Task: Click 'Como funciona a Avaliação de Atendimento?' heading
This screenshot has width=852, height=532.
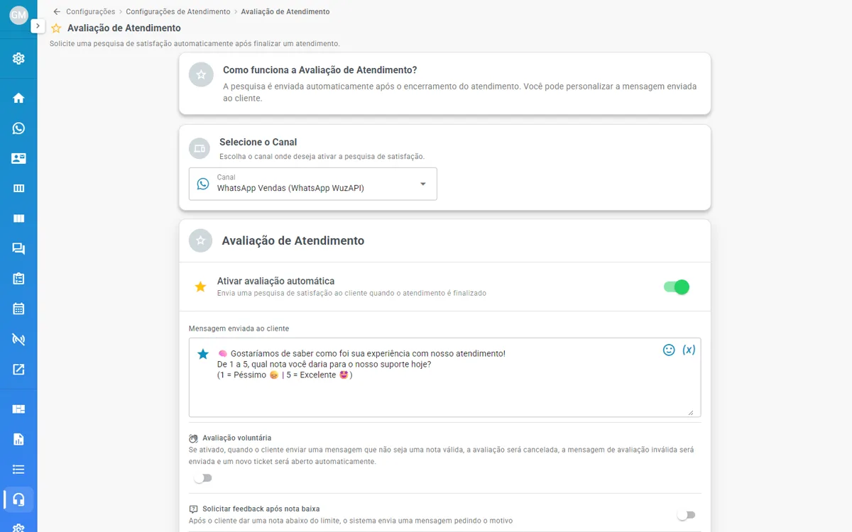Action: [319, 70]
